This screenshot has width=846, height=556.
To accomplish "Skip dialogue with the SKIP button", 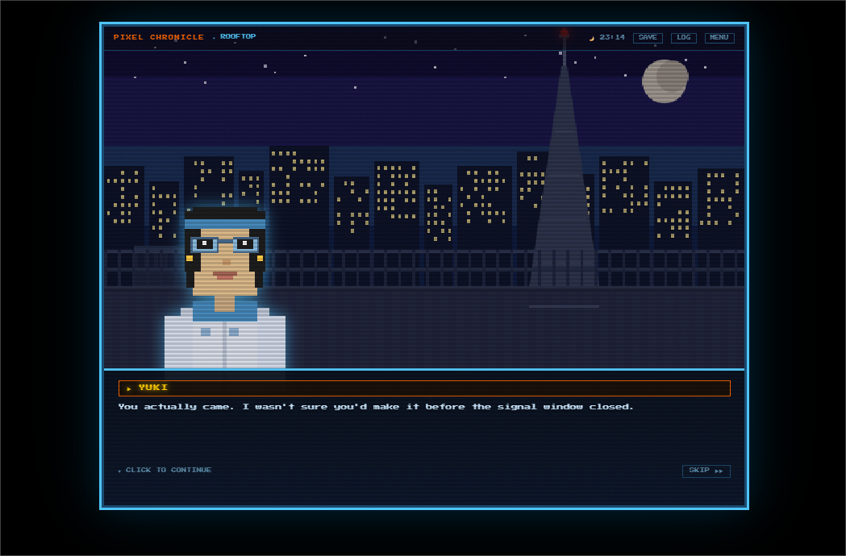I will (x=706, y=471).
